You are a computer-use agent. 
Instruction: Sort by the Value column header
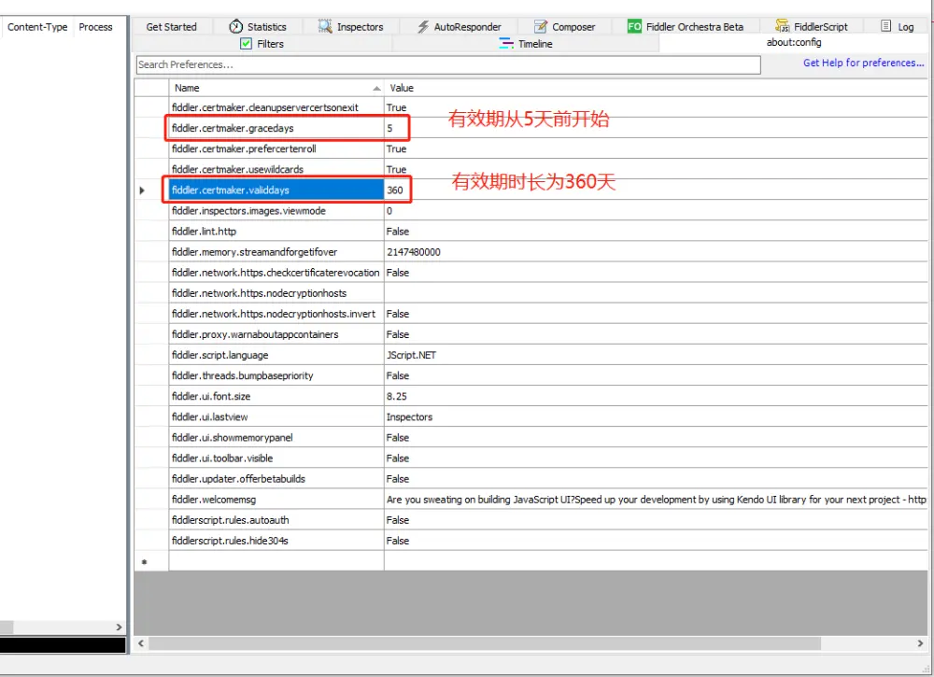point(656,88)
